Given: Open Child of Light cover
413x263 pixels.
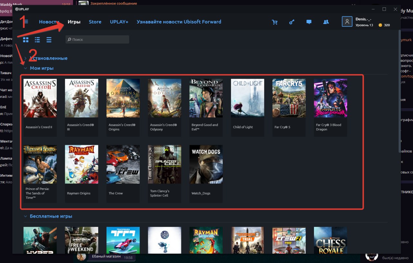Looking at the screenshot, I should [247, 98].
